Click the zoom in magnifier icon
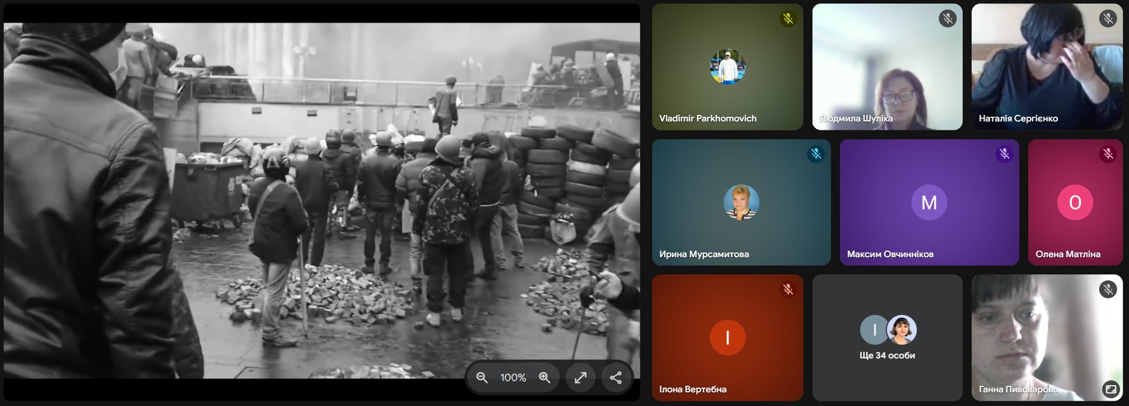 [x=544, y=377]
